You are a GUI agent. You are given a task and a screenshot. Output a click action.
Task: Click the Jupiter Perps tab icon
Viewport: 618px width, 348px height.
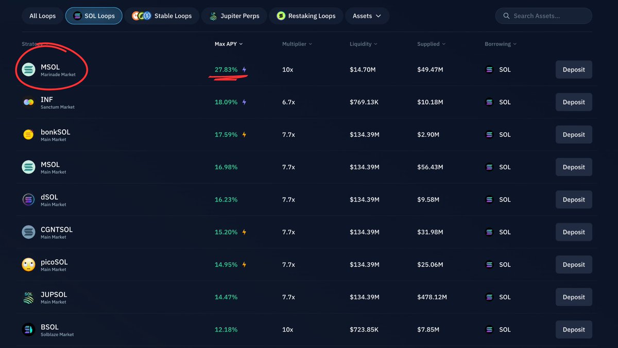(213, 16)
